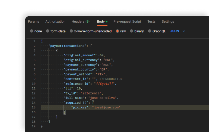Viewport: 209px width, 132px height.
Task: Click the "full_name" key
Action: pyautogui.click(x=74, y=98)
